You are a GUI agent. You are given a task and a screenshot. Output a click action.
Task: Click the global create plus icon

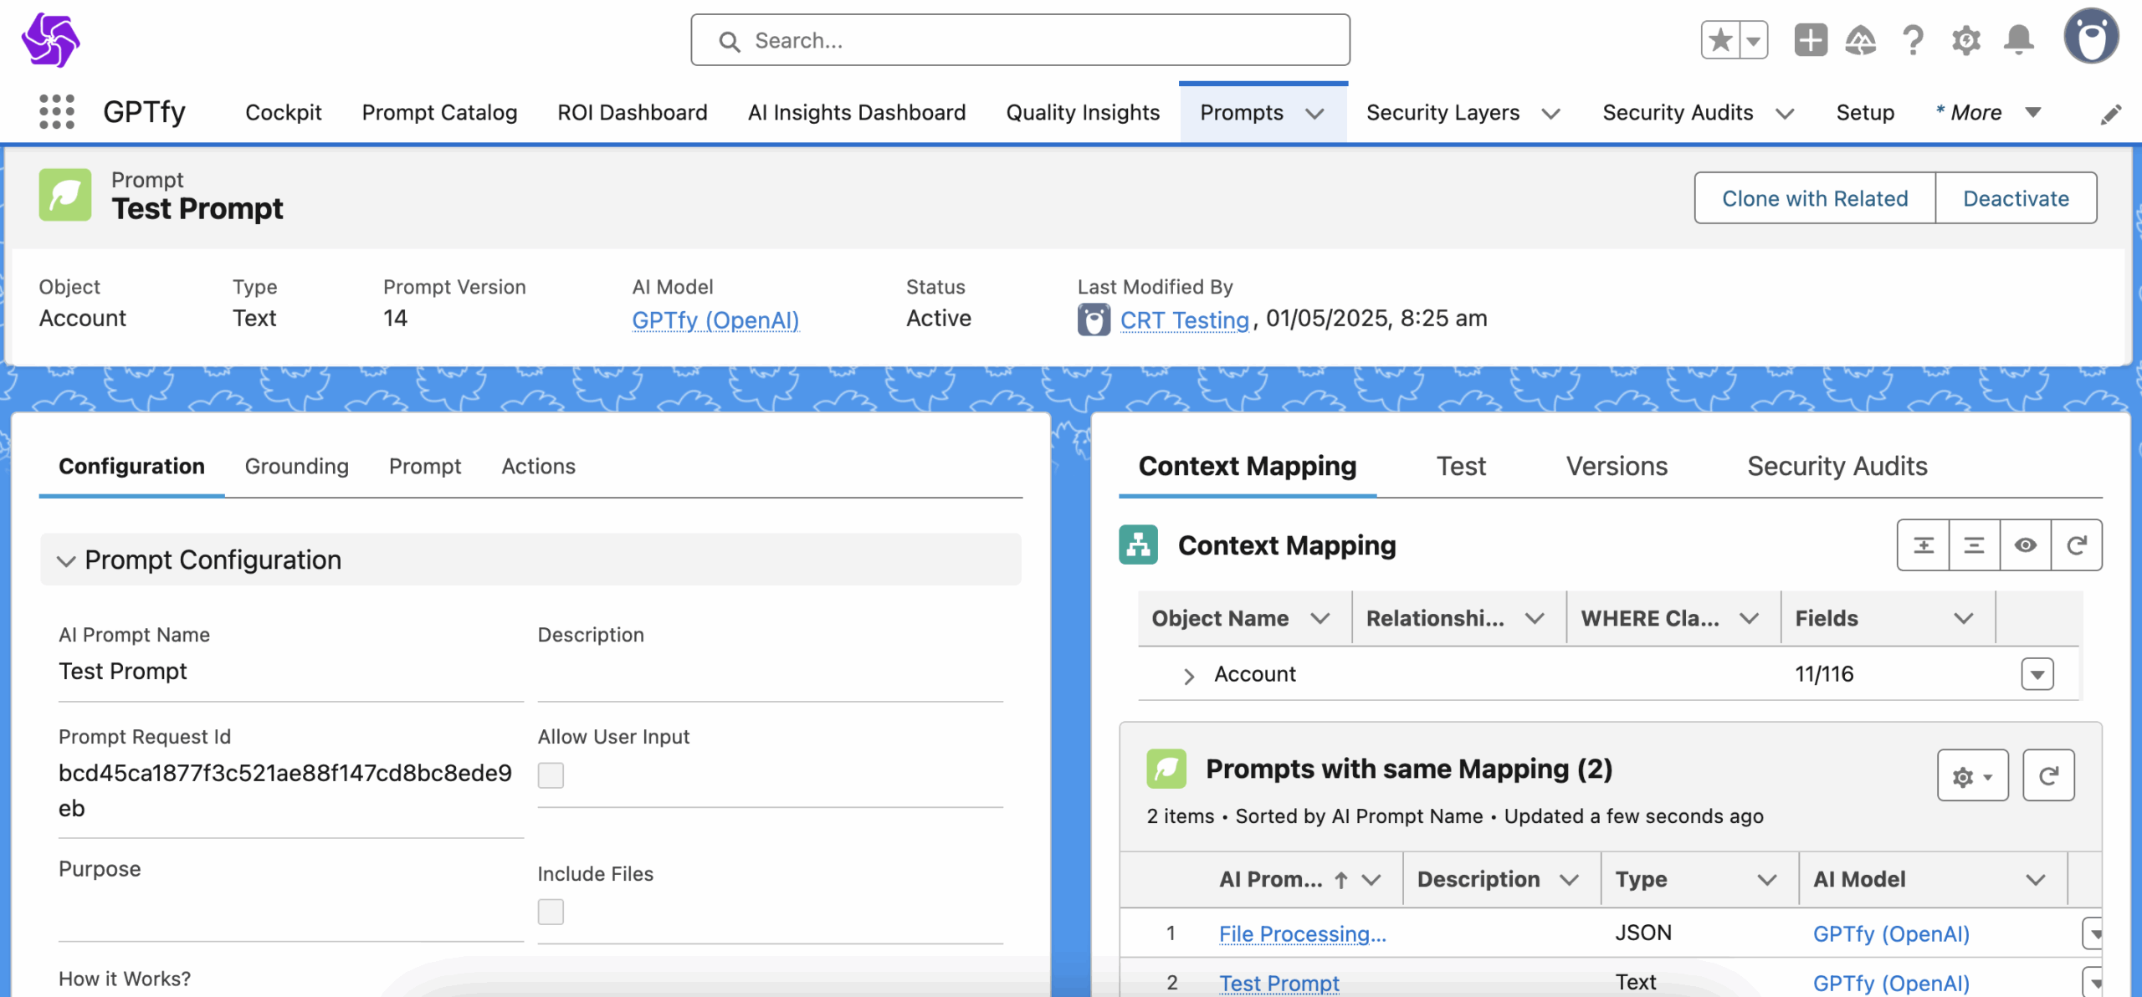coord(1811,40)
